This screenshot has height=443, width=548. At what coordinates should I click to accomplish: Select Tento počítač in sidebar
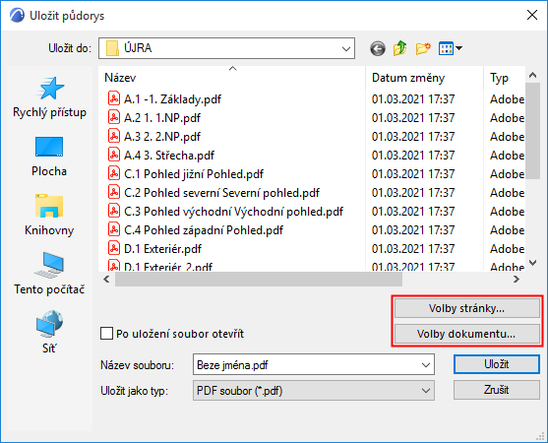pyautogui.click(x=49, y=274)
